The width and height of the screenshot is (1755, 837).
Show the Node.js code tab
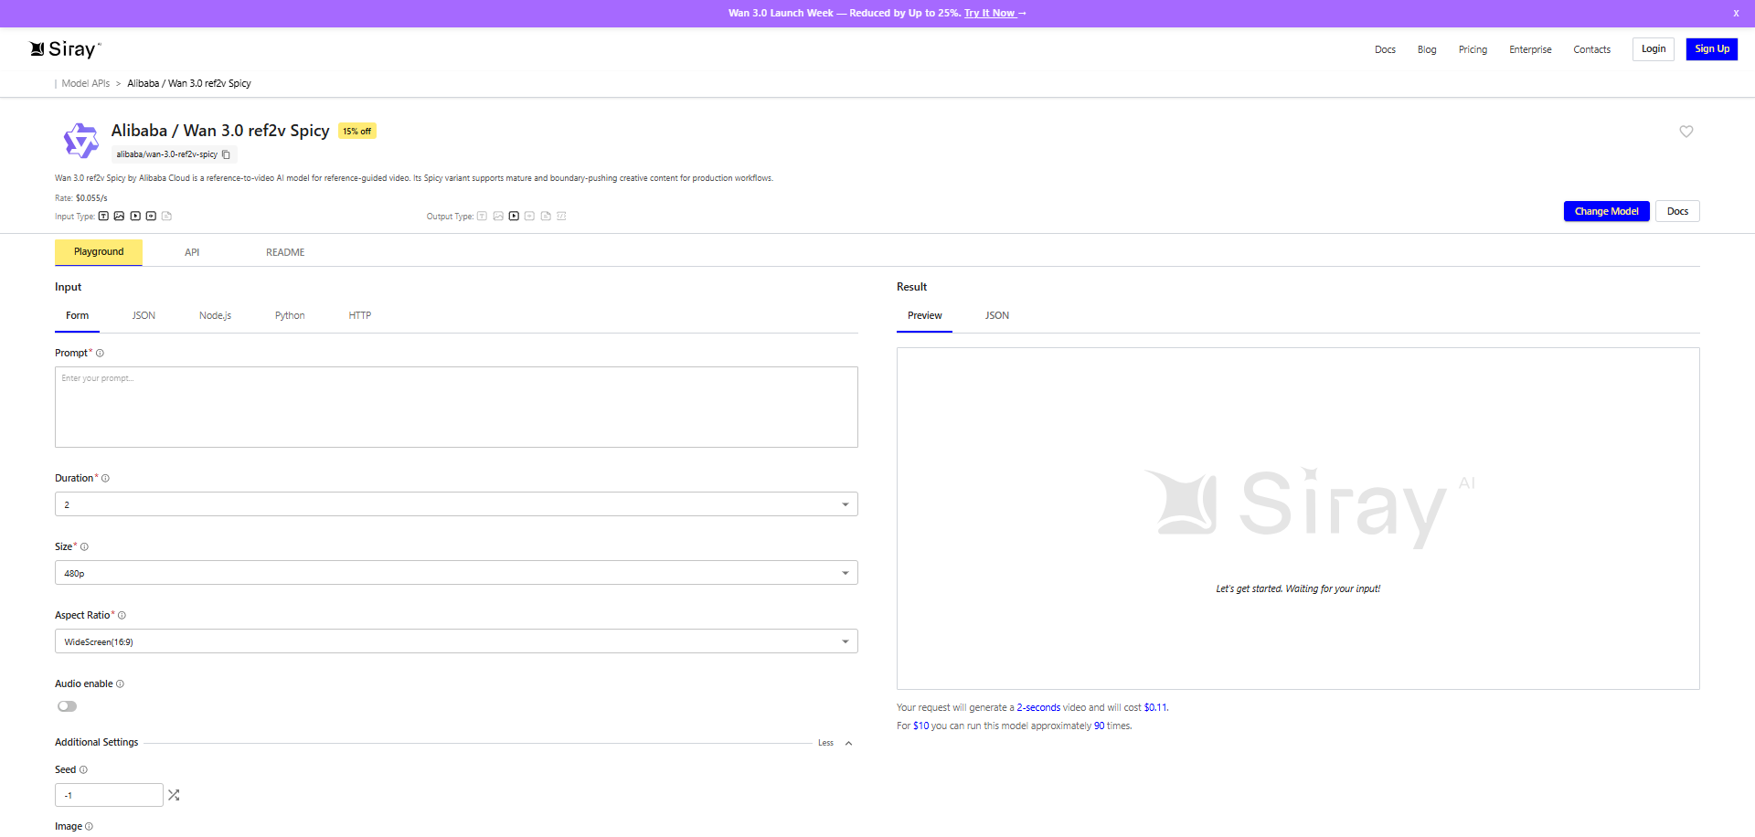tap(215, 316)
